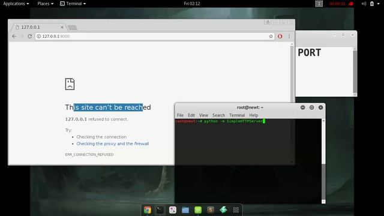384x216 pixels.
Task: Reload the 127.0.0.1 page
Action: click(x=29, y=36)
